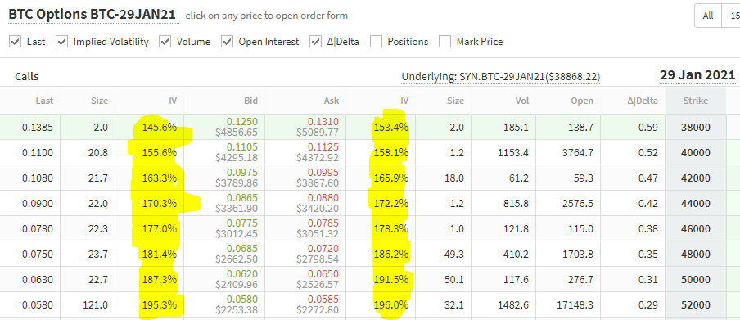Viewport: 740px width, 320px height.
Task: Select strike 52000 cell
Action: point(696,305)
